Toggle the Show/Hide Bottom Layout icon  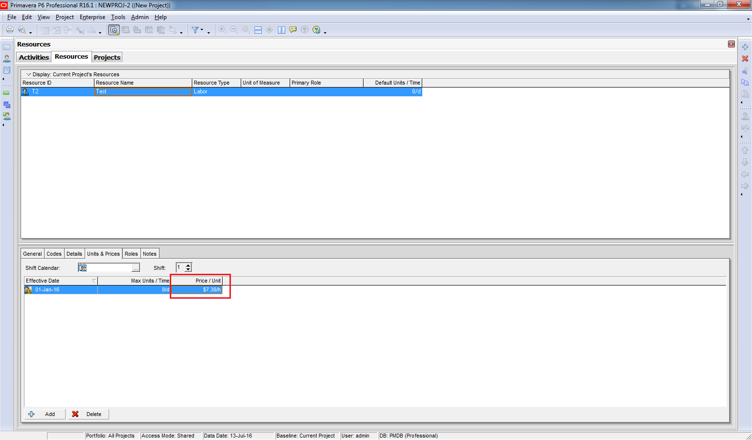258,30
